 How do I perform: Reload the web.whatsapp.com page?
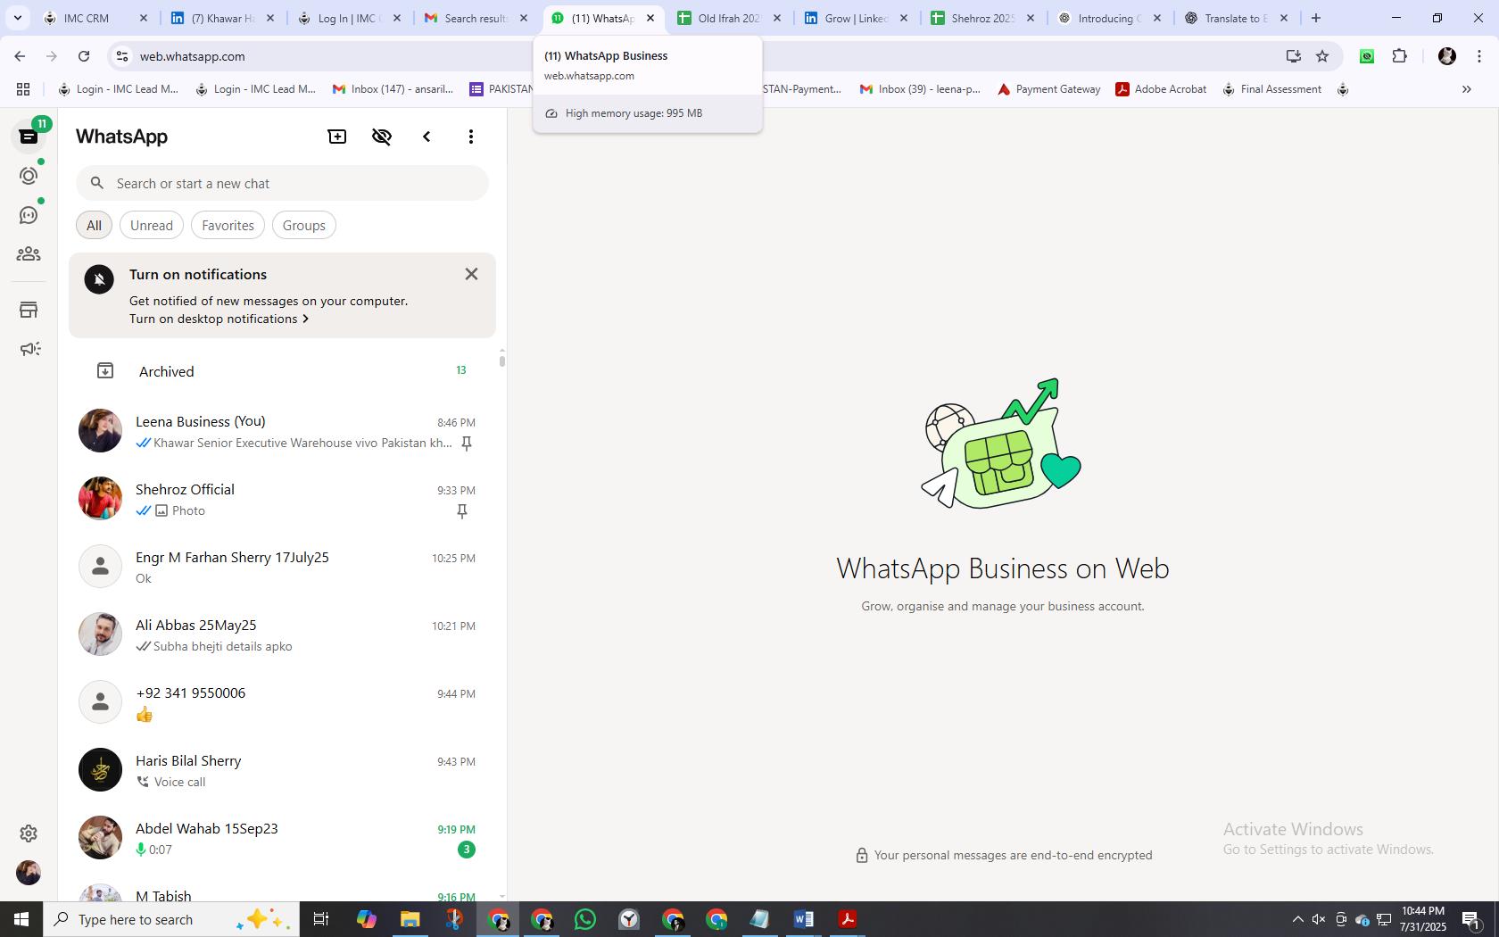click(x=84, y=56)
